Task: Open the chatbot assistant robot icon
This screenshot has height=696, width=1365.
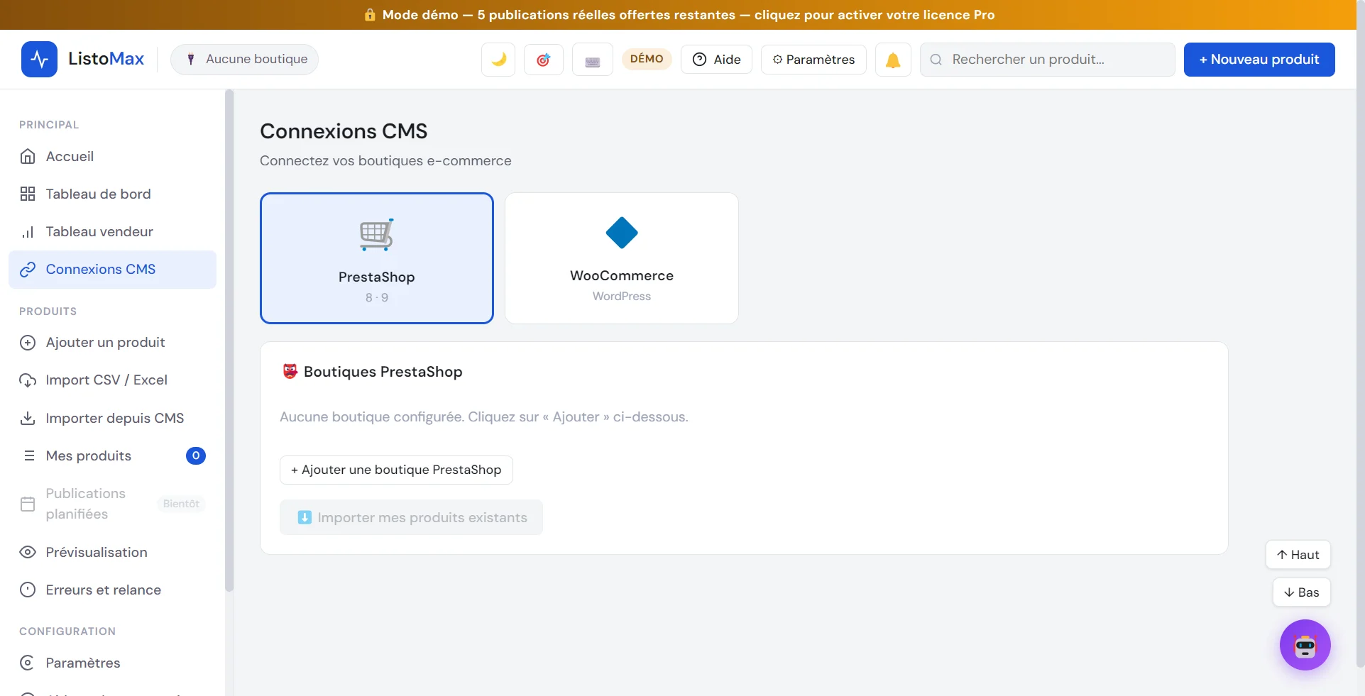Action: point(1305,645)
